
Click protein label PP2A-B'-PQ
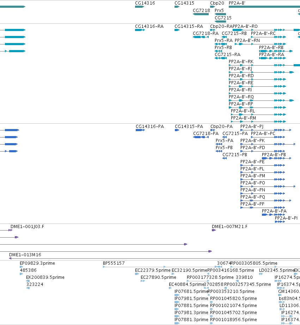253,197
